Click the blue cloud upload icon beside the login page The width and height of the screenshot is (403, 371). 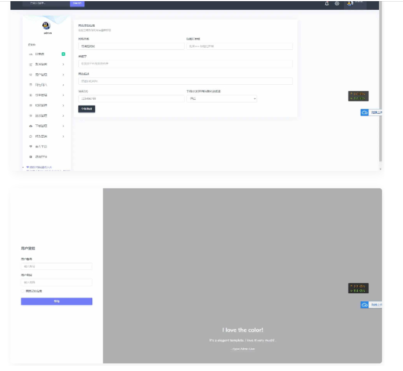365,305
